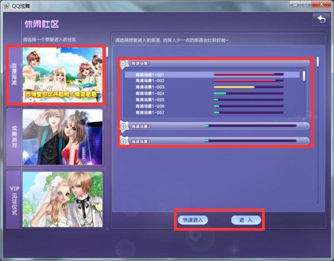Click the 海滩场景3 group label

pos(141,141)
